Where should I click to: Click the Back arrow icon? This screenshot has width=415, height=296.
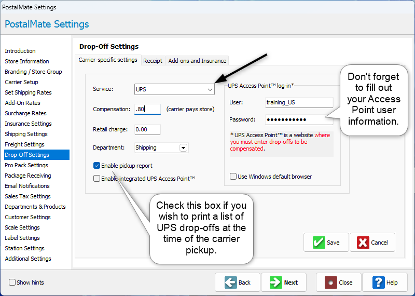(231, 282)
